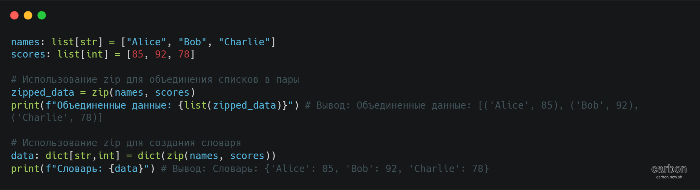700x190 pixels.
Task: Click the yellow minimize window dot
Action: point(28,15)
